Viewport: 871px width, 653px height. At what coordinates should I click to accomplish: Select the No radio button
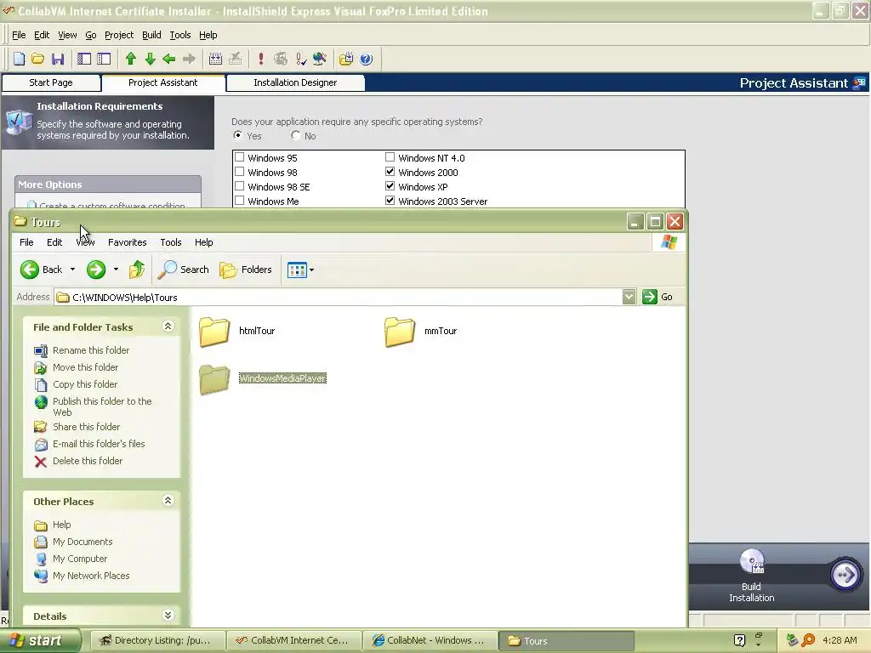tap(295, 135)
